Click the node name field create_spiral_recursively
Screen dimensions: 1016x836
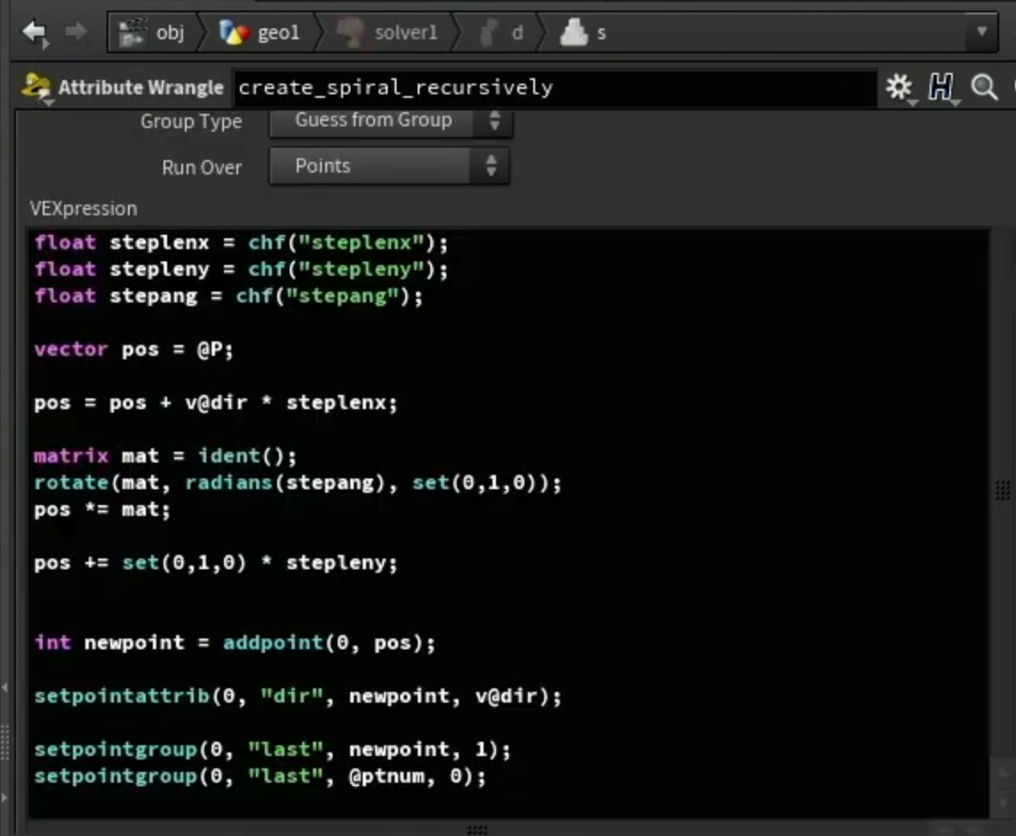pyautogui.click(x=555, y=87)
